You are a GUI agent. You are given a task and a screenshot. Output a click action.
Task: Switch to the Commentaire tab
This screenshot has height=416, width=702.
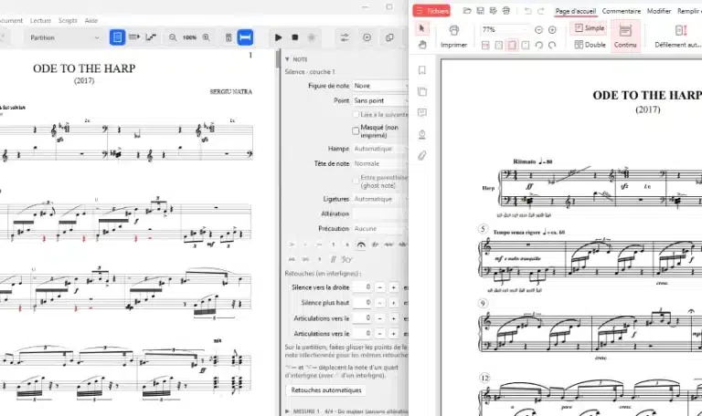[621, 11]
